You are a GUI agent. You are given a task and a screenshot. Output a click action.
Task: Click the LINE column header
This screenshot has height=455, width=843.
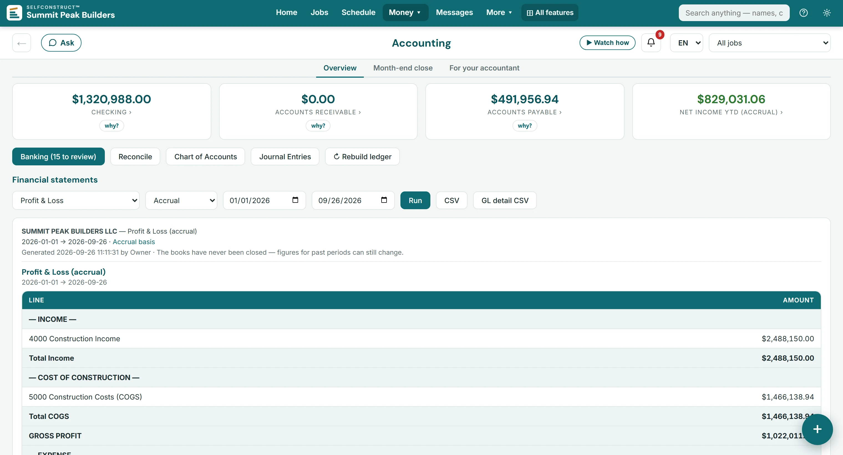[36, 300]
